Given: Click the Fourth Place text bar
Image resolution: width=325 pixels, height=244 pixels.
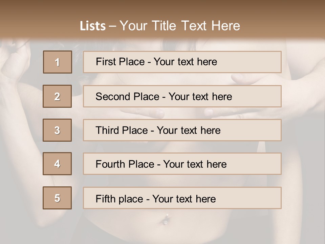Looking at the screenshot, I should (182, 164).
